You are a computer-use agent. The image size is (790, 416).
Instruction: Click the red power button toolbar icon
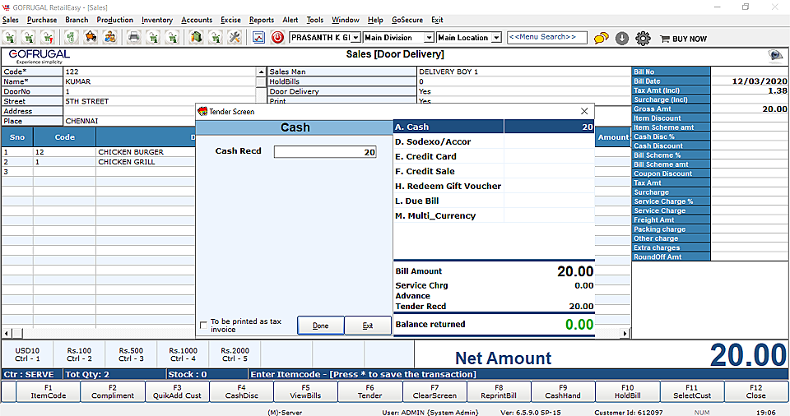click(277, 37)
